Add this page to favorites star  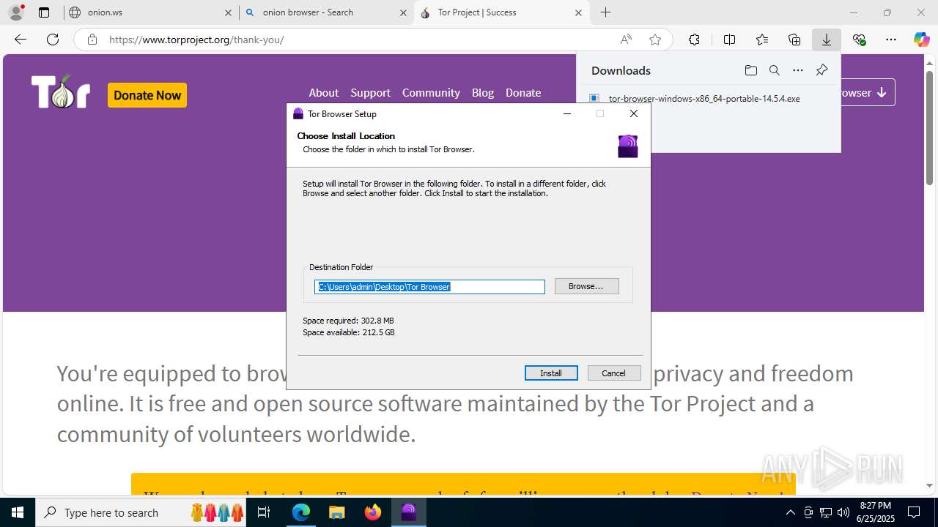(655, 40)
